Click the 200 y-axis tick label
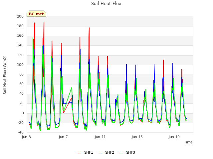The height and width of the screenshot is (159, 213). (20, 16)
